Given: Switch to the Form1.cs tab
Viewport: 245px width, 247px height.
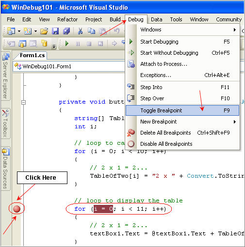Looking at the screenshot, I should click(33, 55).
